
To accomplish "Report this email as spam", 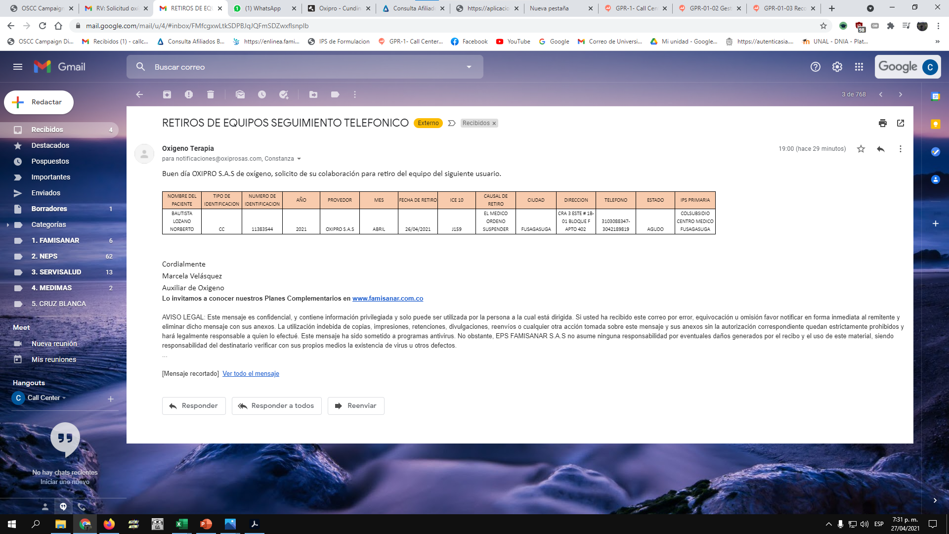I will (x=189, y=94).
